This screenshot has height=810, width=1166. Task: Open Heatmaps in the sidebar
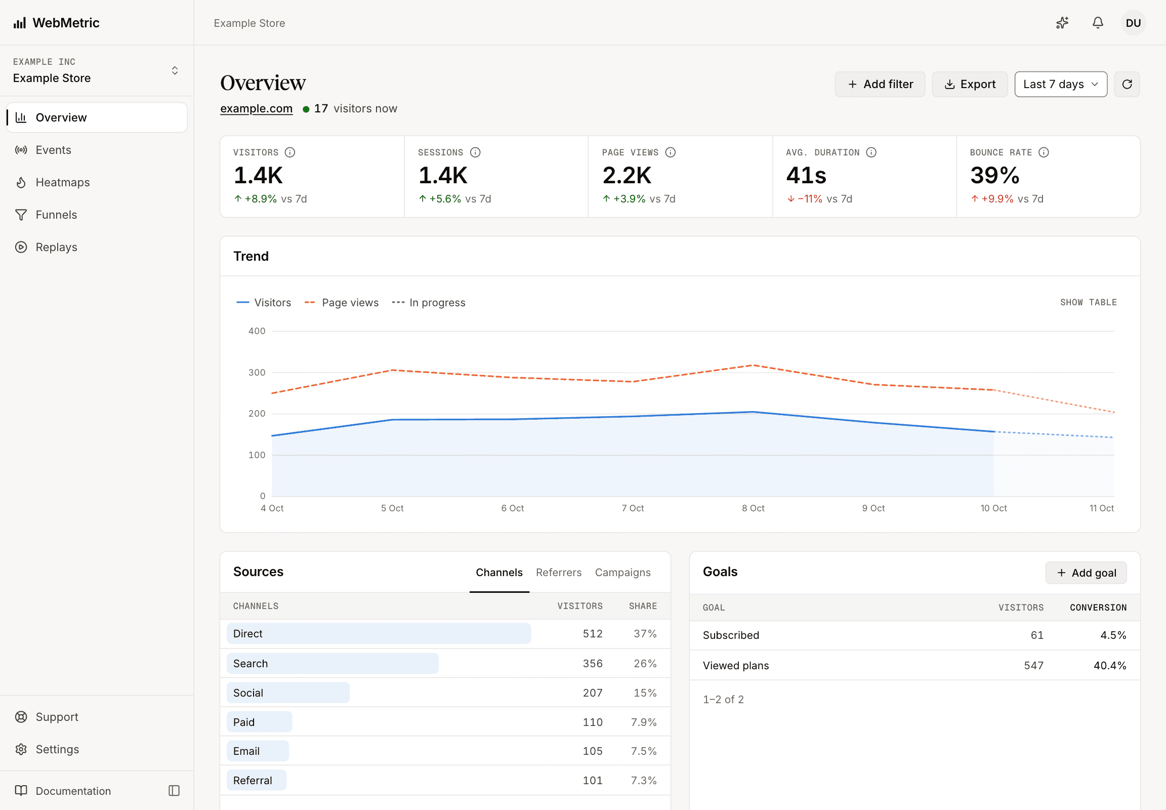pos(97,182)
